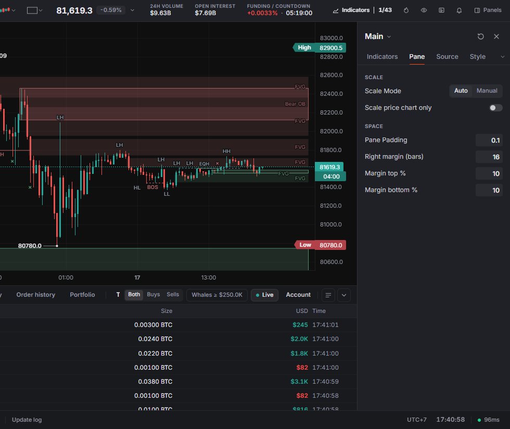Click the Open Interest $7.69B stat
This screenshot has width=510, height=429.
point(215,10)
